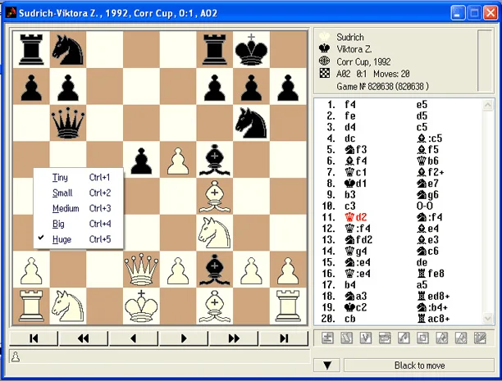Select the white queen on d2
The width and height of the screenshot is (502, 381).
141,270
